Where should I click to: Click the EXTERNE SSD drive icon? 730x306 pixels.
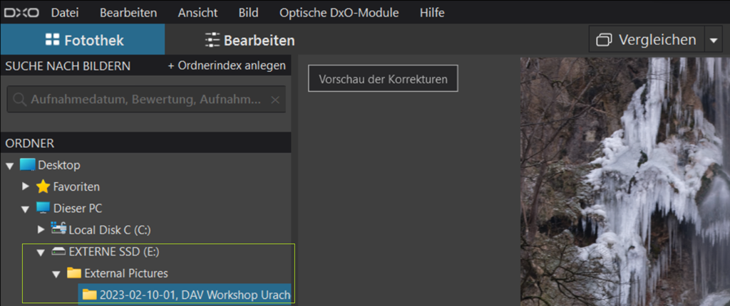58,252
